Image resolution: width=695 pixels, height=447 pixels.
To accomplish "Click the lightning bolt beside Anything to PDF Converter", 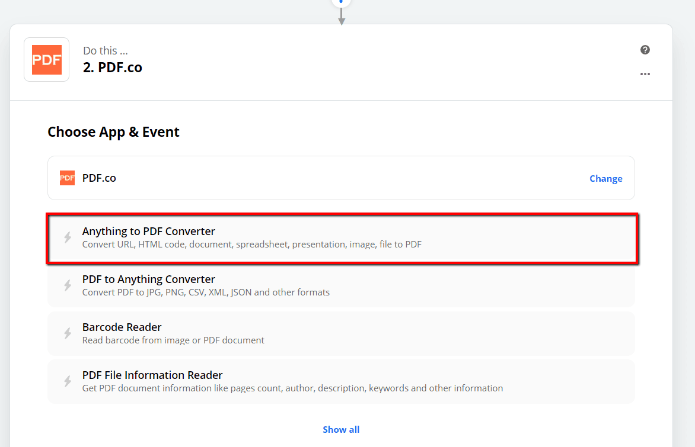I will 67,237.
